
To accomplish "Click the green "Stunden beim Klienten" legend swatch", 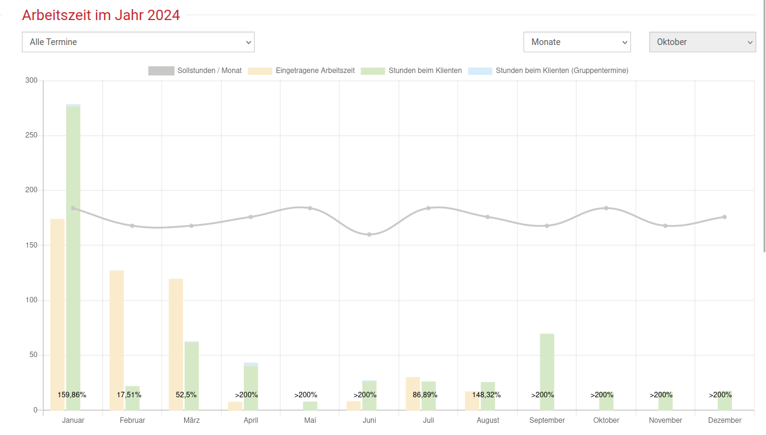I will point(373,71).
